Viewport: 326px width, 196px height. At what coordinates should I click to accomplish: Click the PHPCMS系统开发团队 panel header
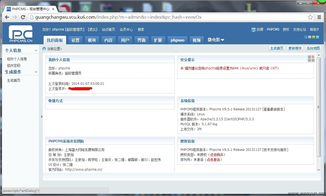click(110, 141)
